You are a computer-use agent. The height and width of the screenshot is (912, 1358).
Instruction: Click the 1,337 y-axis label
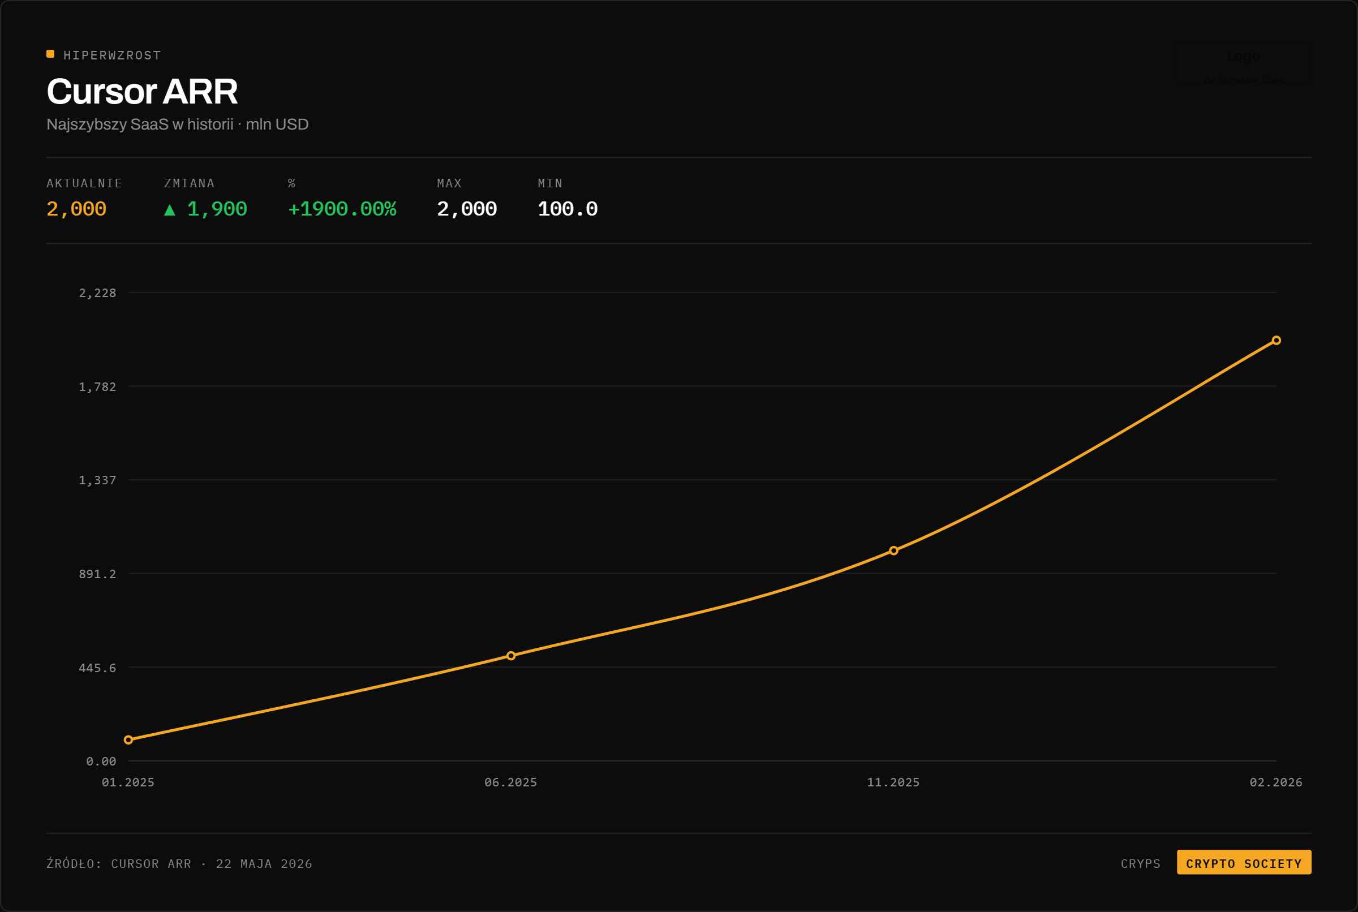[98, 480]
